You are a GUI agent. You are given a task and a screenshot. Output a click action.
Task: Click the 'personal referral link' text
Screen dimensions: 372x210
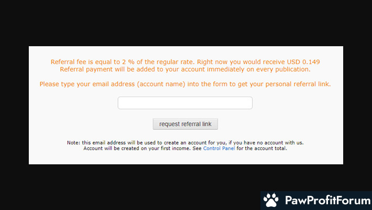297,84
